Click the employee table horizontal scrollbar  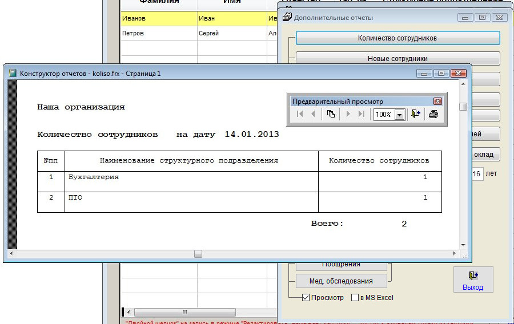185,312
